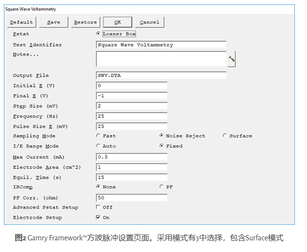Click the Electrode Setup label

(37, 218)
